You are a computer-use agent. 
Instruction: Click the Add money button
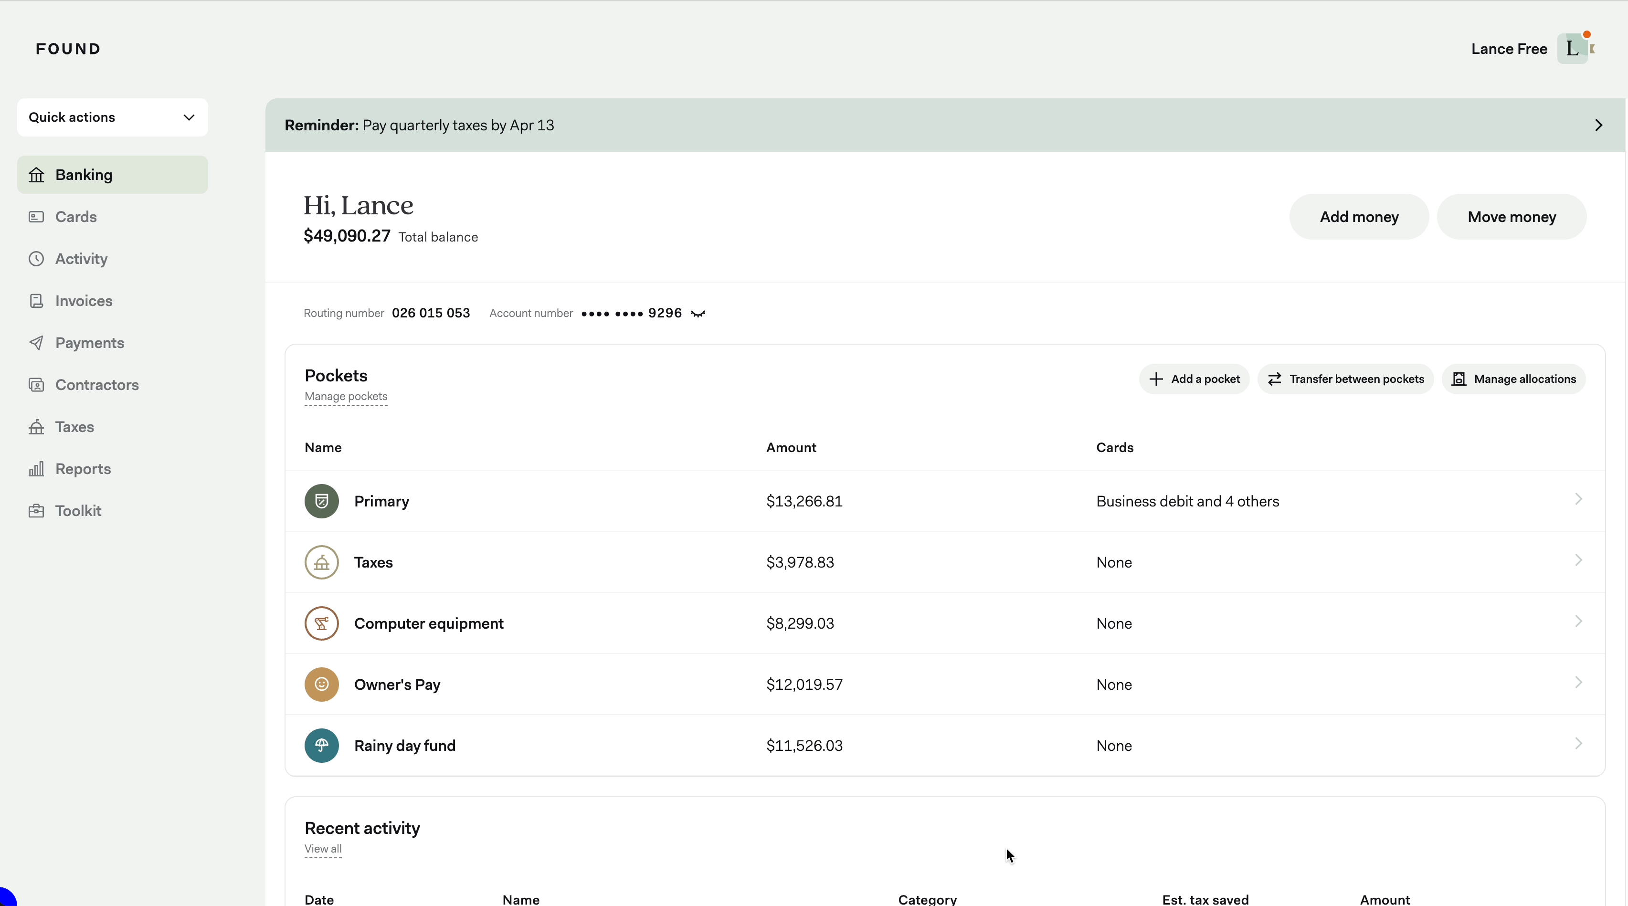tap(1359, 217)
